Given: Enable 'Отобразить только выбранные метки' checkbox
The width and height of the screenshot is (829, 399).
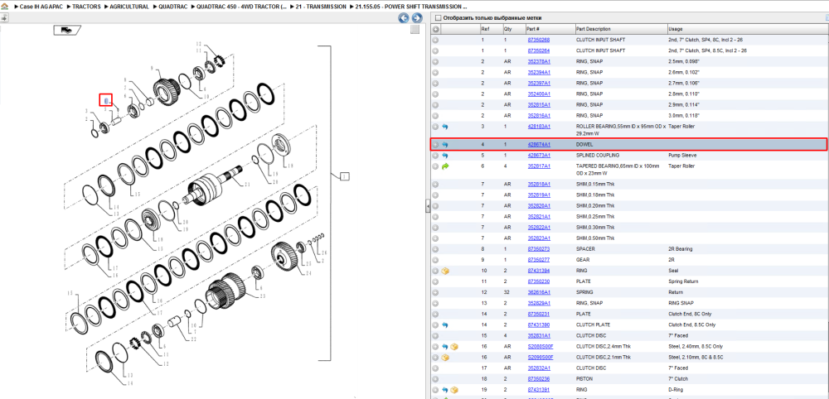Looking at the screenshot, I should [437, 18].
